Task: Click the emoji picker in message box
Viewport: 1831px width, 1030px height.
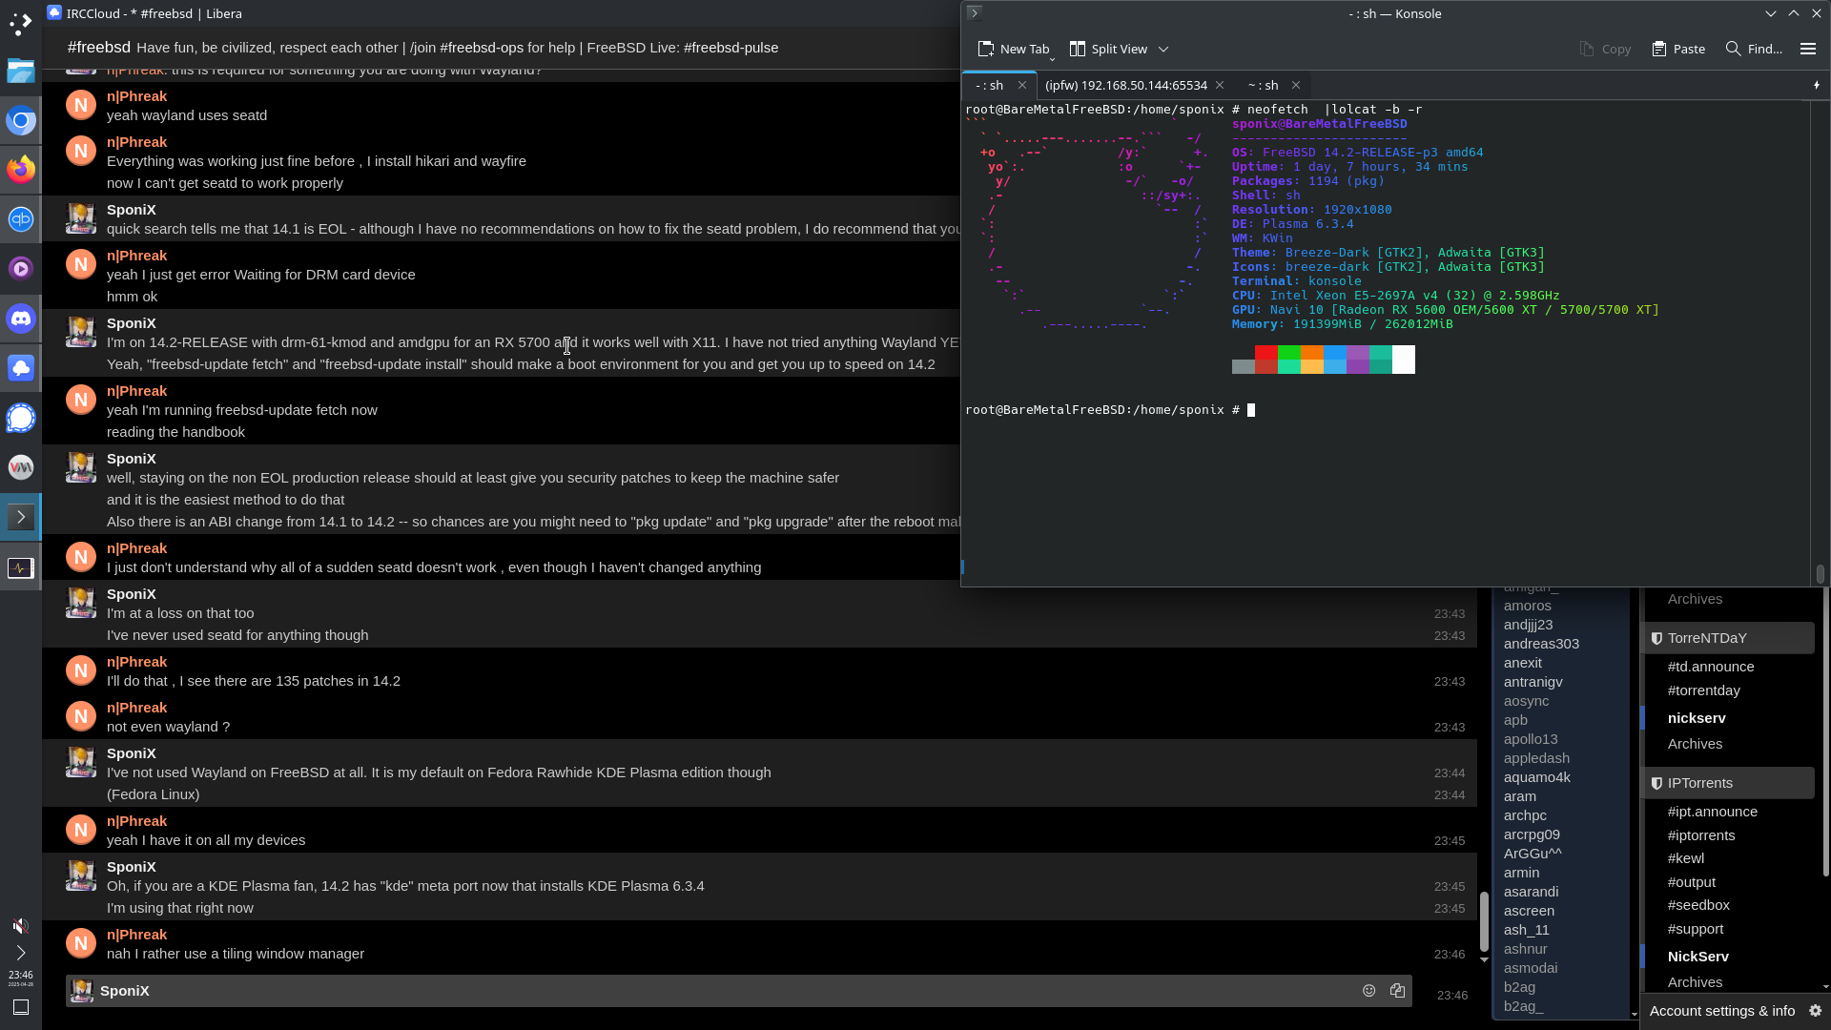Action: (x=1369, y=991)
